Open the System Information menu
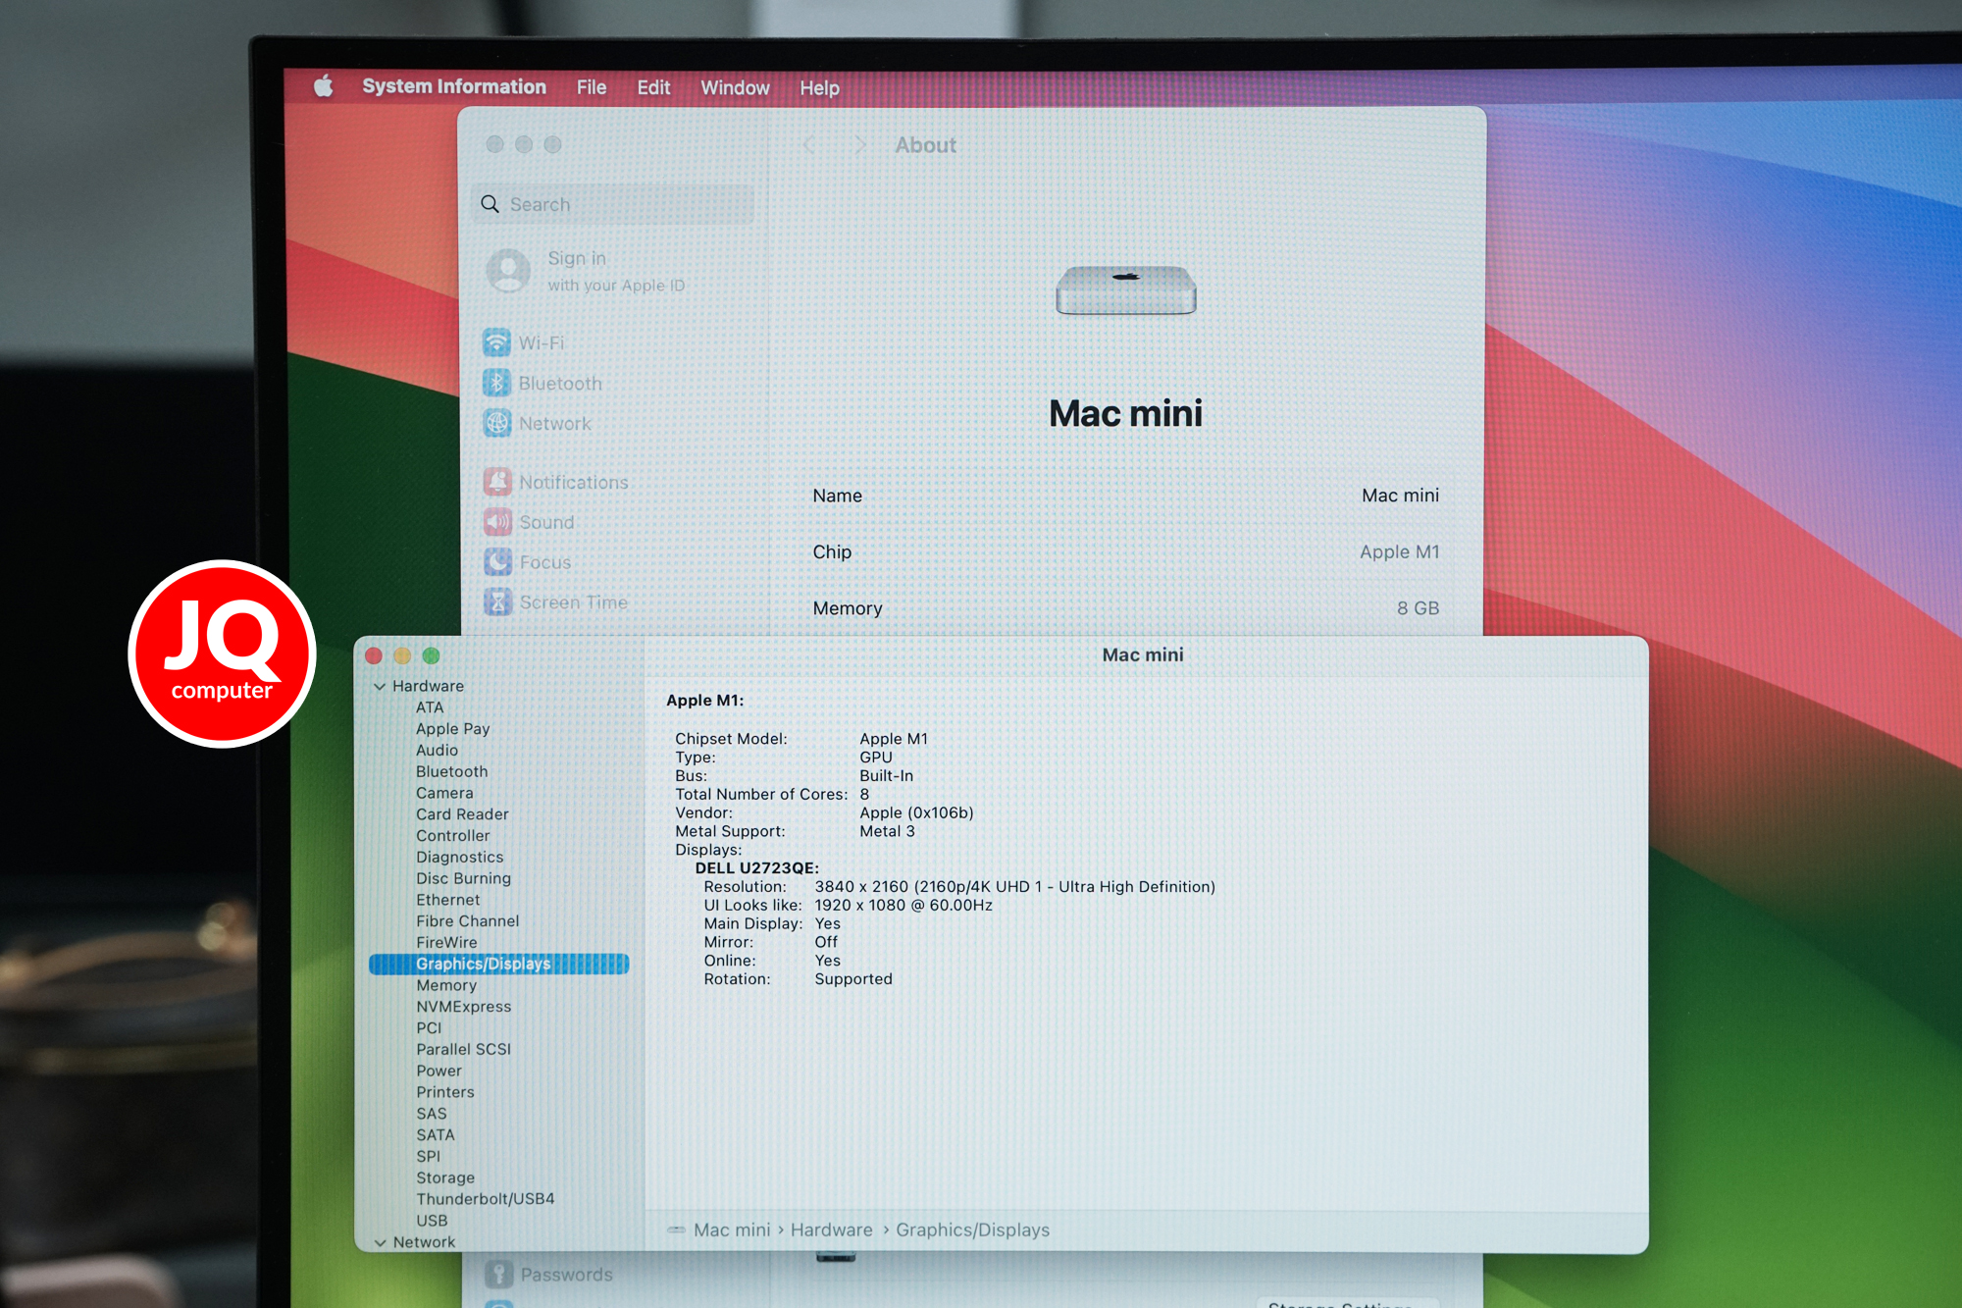The image size is (1962, 1308). pos(454,86)
